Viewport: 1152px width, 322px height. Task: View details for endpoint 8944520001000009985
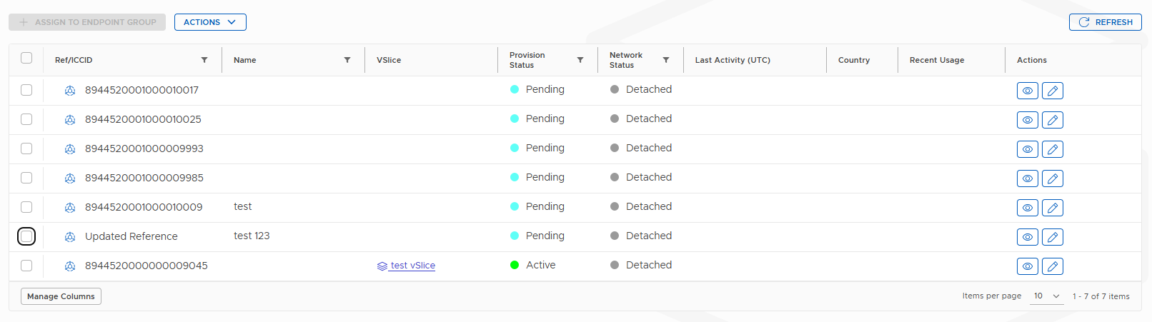(1027, 178)
